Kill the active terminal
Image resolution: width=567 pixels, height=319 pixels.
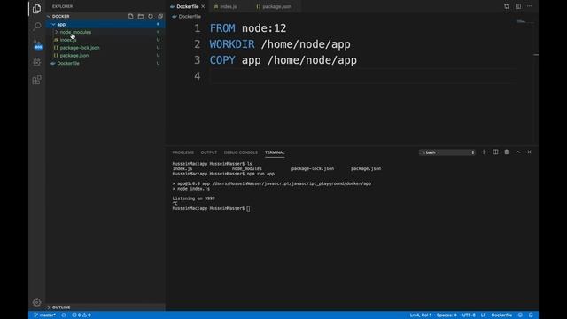[507, 152]
